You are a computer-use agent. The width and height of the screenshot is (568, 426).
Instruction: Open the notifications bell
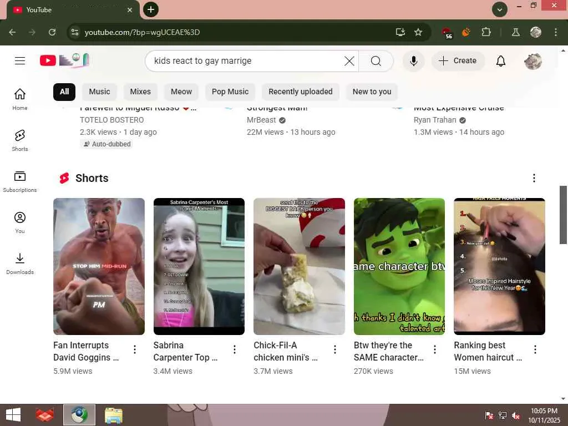coord(501,61)
